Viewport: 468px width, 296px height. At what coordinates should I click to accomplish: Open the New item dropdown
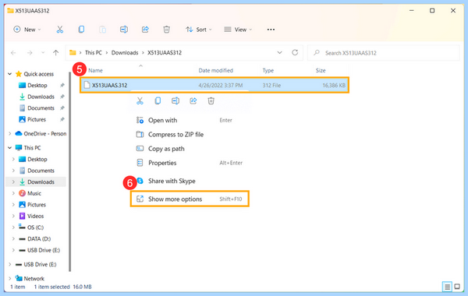[27, 30]
